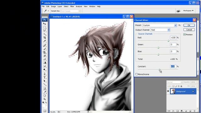Image resolution: width=201 pixels, height=113 pixels.
Task: Select the Eyedropper tool in toolbox
Action: [x=45, y=92]
